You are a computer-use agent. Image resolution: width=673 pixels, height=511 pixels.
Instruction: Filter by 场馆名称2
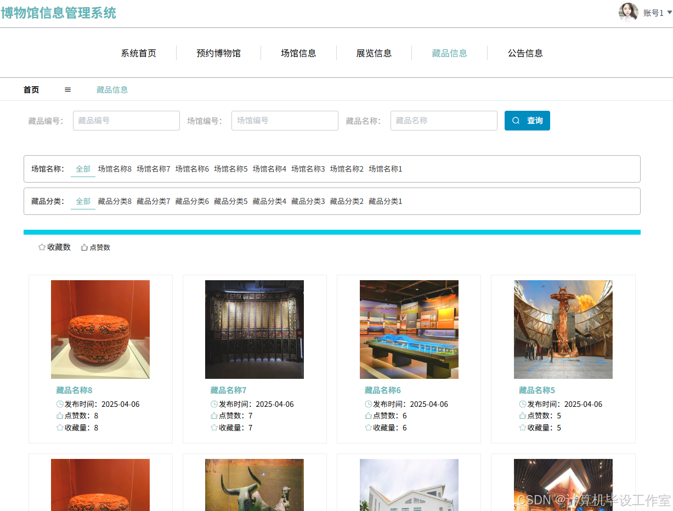[347, 169]
